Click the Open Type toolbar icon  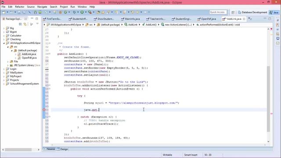coord(98,12)
